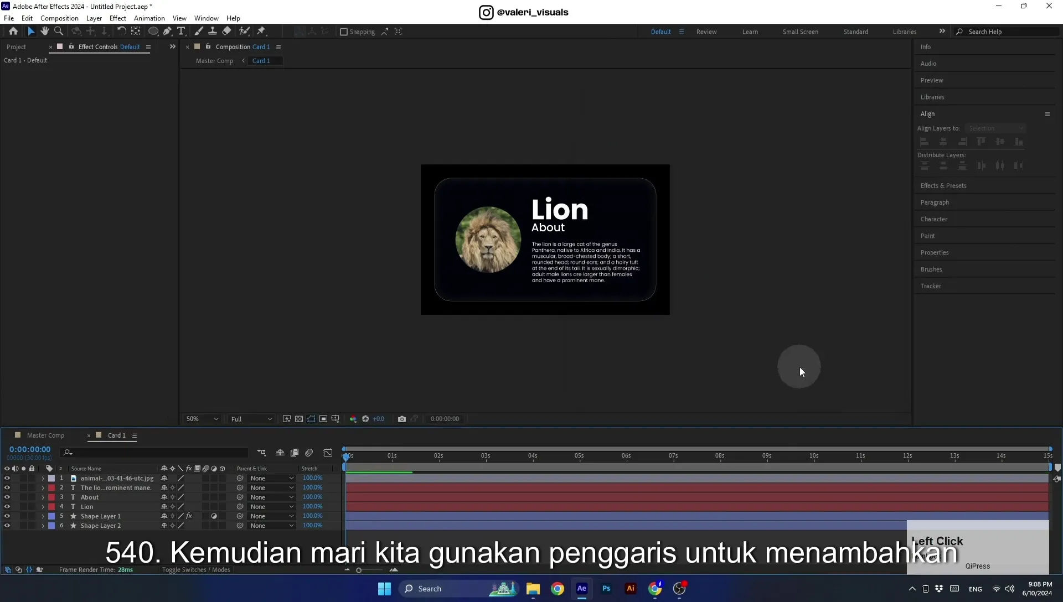Screen dimensions: 1063x602
Task: Open the 50% magnification dropdown
Action: click(202, 419)
